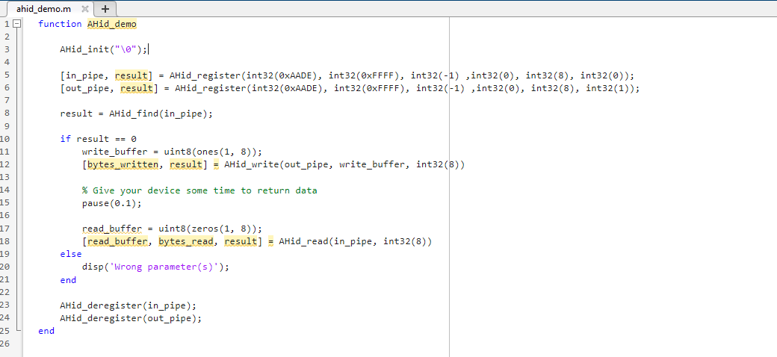The width and height of the screenshot is (777, 357).
Task: Click line number 23 in the gutter
Action: 5,305
